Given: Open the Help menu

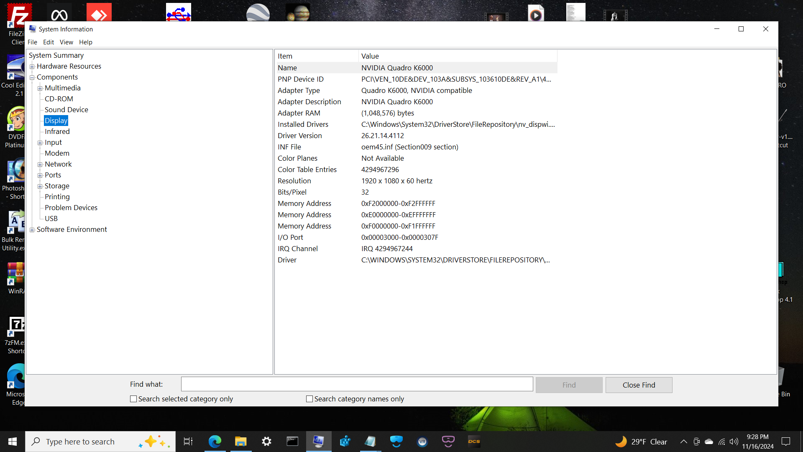Looking at the screenshot, I should 86,42.
